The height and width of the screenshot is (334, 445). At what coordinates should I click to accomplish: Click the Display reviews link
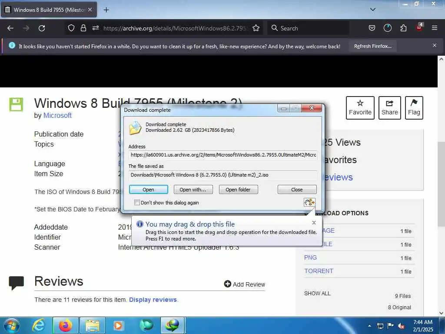pyautogui.click(x=153, y=300)
